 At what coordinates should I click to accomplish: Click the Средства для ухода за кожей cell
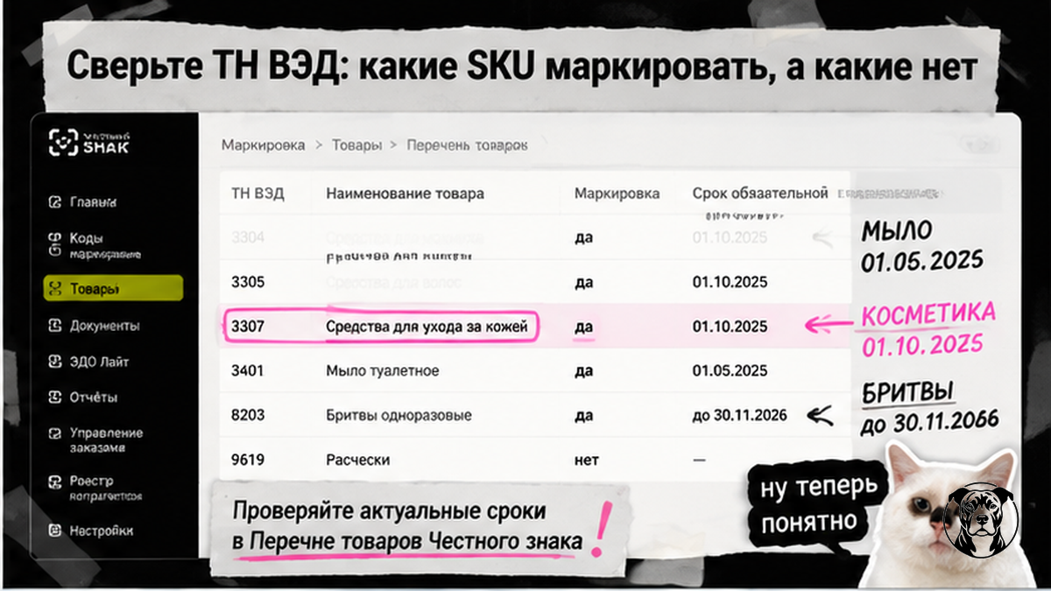tap(427, 327)
